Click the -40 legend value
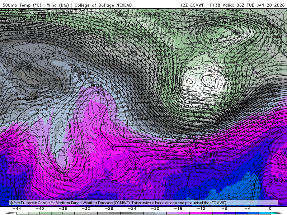Screen dimensions: 287x215 [40, 209]
